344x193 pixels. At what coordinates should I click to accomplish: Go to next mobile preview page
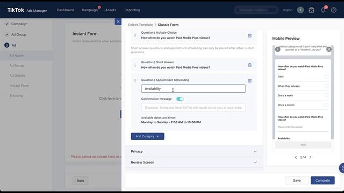click(310, 157)
